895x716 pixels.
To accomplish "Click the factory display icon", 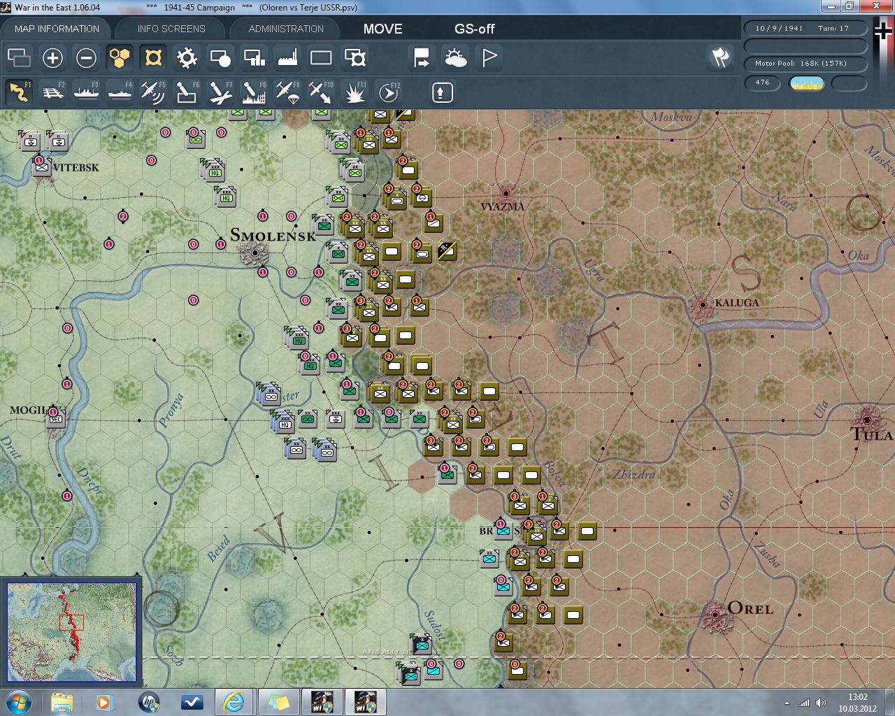I will tap(287, 58).
